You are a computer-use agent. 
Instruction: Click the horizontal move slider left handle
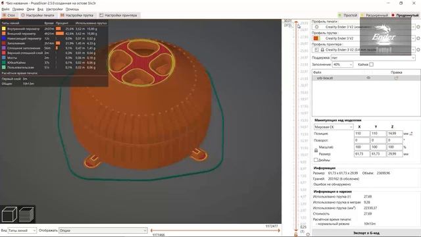151,230
